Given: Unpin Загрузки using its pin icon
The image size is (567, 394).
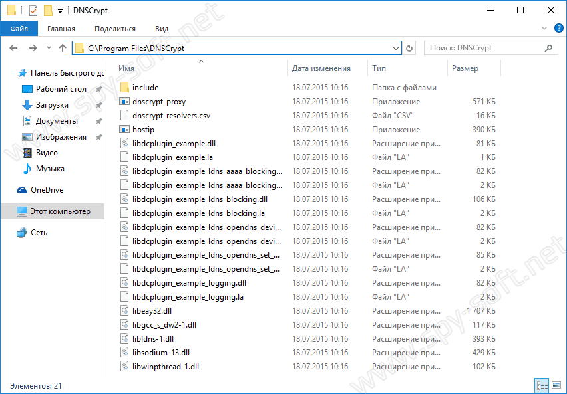Looking at the screenshot, I should (98, 105).
